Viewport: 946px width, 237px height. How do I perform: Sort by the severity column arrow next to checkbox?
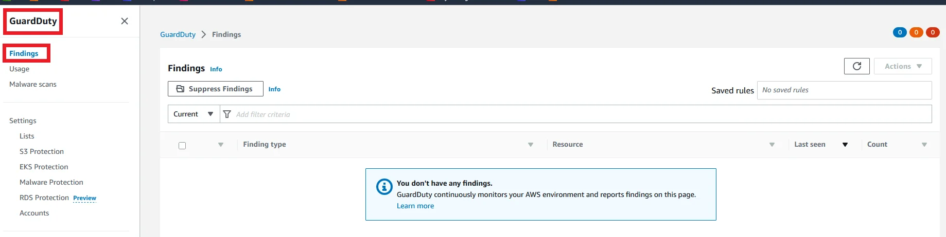[x=221, y=145]
